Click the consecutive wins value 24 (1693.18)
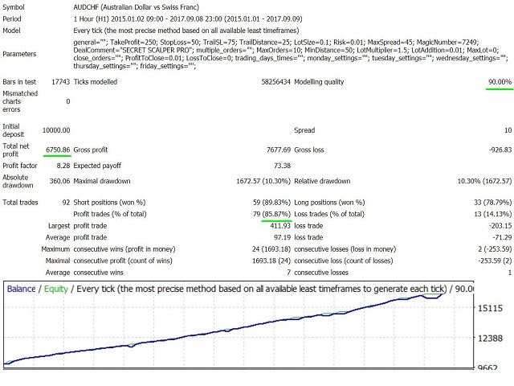The height and width of the screenshot is (386, 514). coord(271,249)
